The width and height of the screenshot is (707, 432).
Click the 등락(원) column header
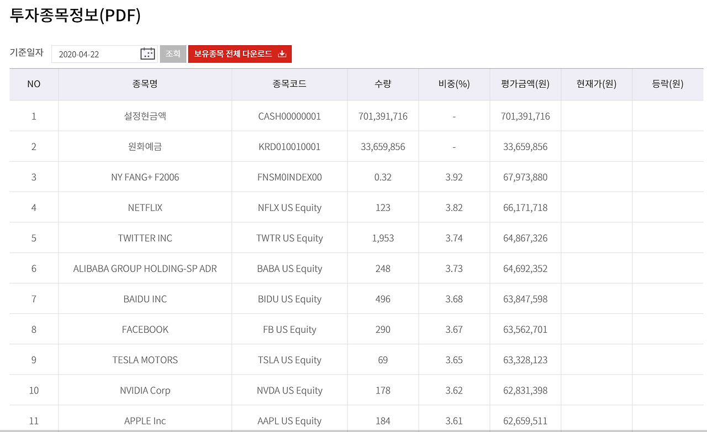(668, 84)
